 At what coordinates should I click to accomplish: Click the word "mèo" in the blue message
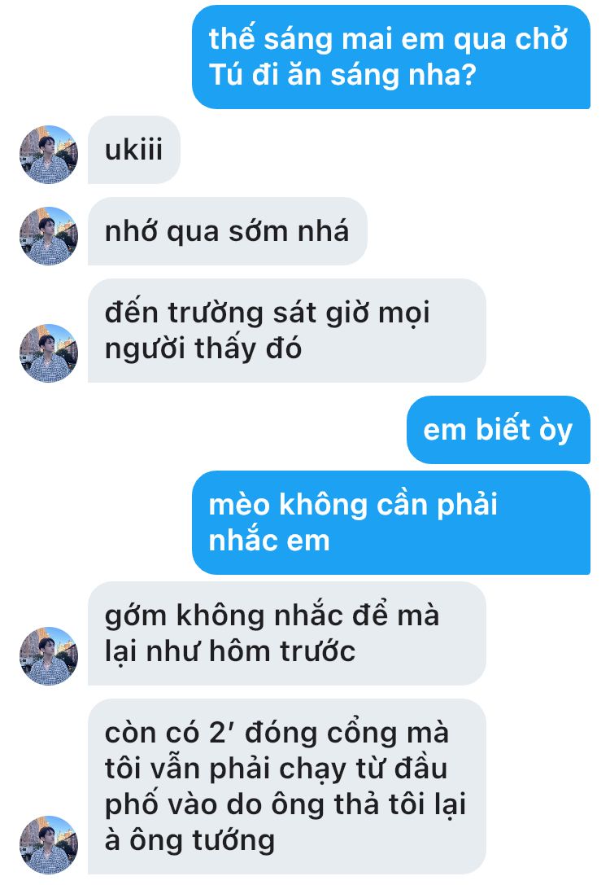[240, 505]
